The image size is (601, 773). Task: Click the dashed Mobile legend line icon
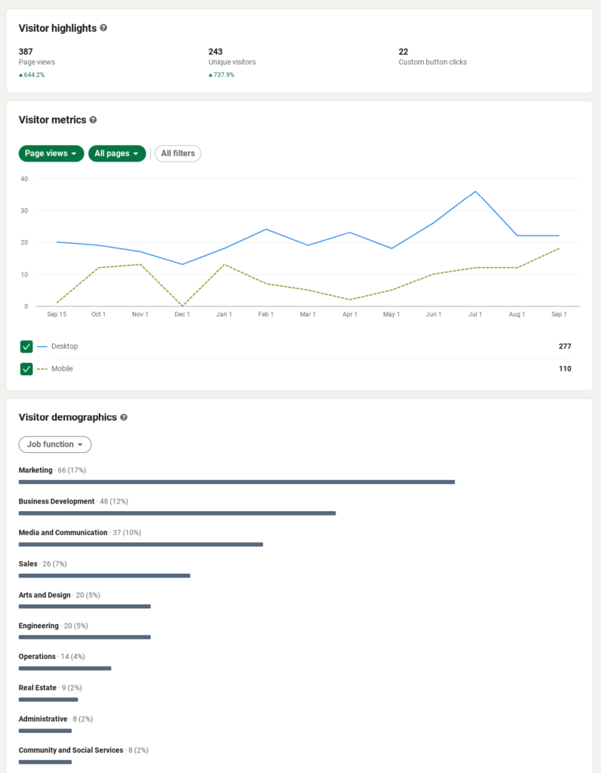click(x=42, y=369)
